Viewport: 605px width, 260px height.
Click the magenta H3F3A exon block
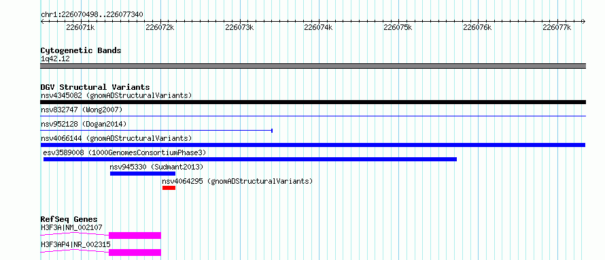[135, 235]
